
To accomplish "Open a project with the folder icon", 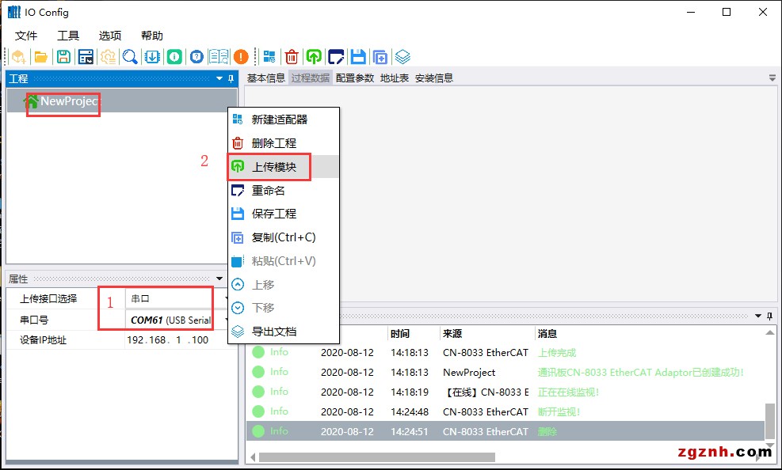I will click(x=41, y=56).
